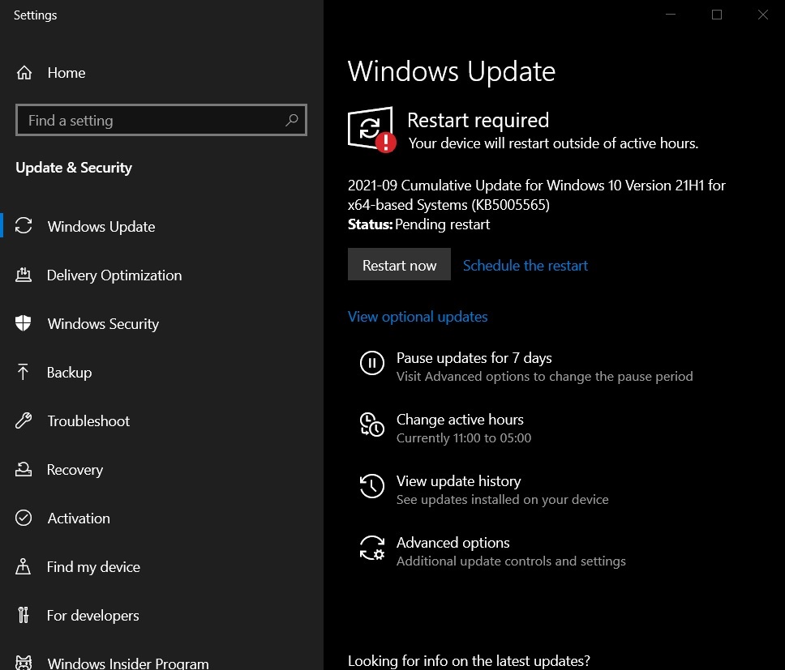Click the Troubleshoot wrench icon
The height and width of the screenshot is (670, 785).
point(24,420)
